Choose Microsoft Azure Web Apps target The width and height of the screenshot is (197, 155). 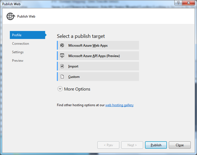[98, 45]
